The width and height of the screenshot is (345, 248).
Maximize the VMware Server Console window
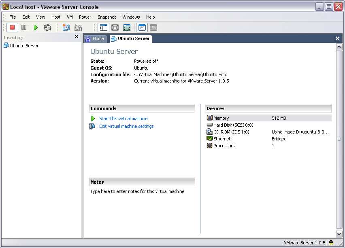click(x=329, y=7)
